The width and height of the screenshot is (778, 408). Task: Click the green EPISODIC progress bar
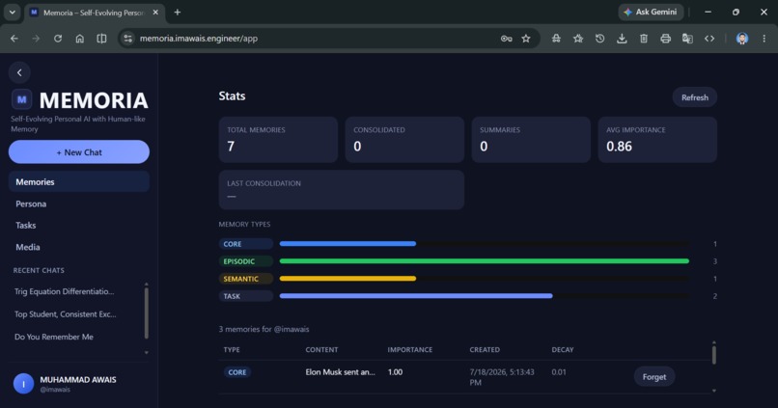(485, 261)
